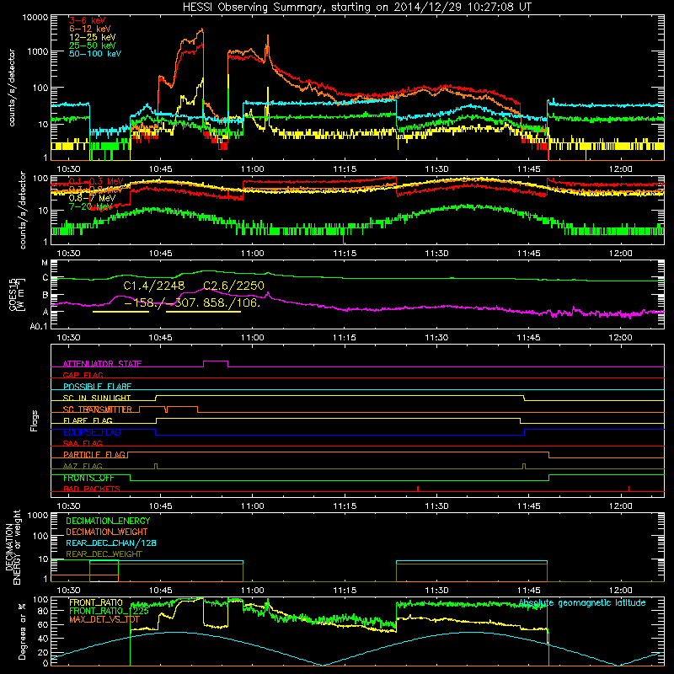Select the AAZ_FLAG label
Viewport: 674px width, 674px height.
coord(83,466)
